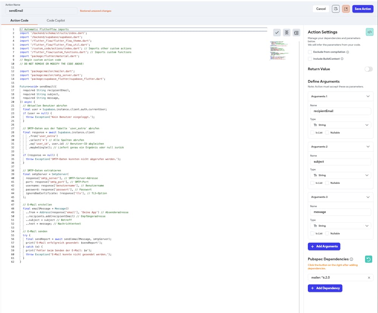
Task: Click the teal code brackets icon
Action: tap(369, 32)
